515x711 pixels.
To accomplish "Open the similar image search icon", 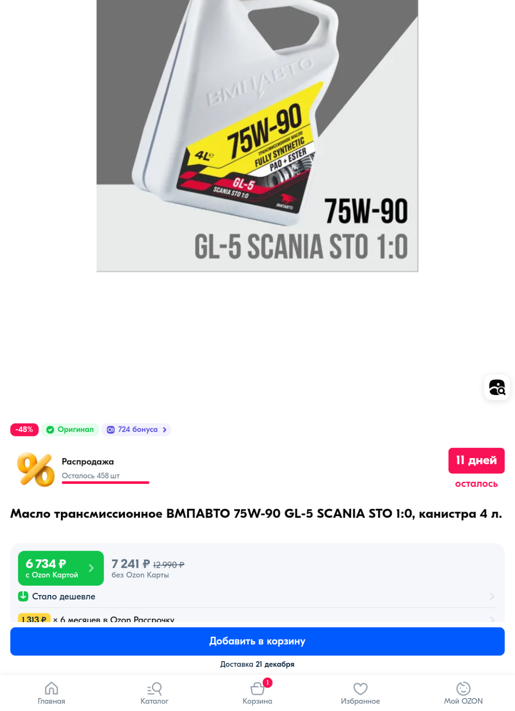I will pos(497,387).
